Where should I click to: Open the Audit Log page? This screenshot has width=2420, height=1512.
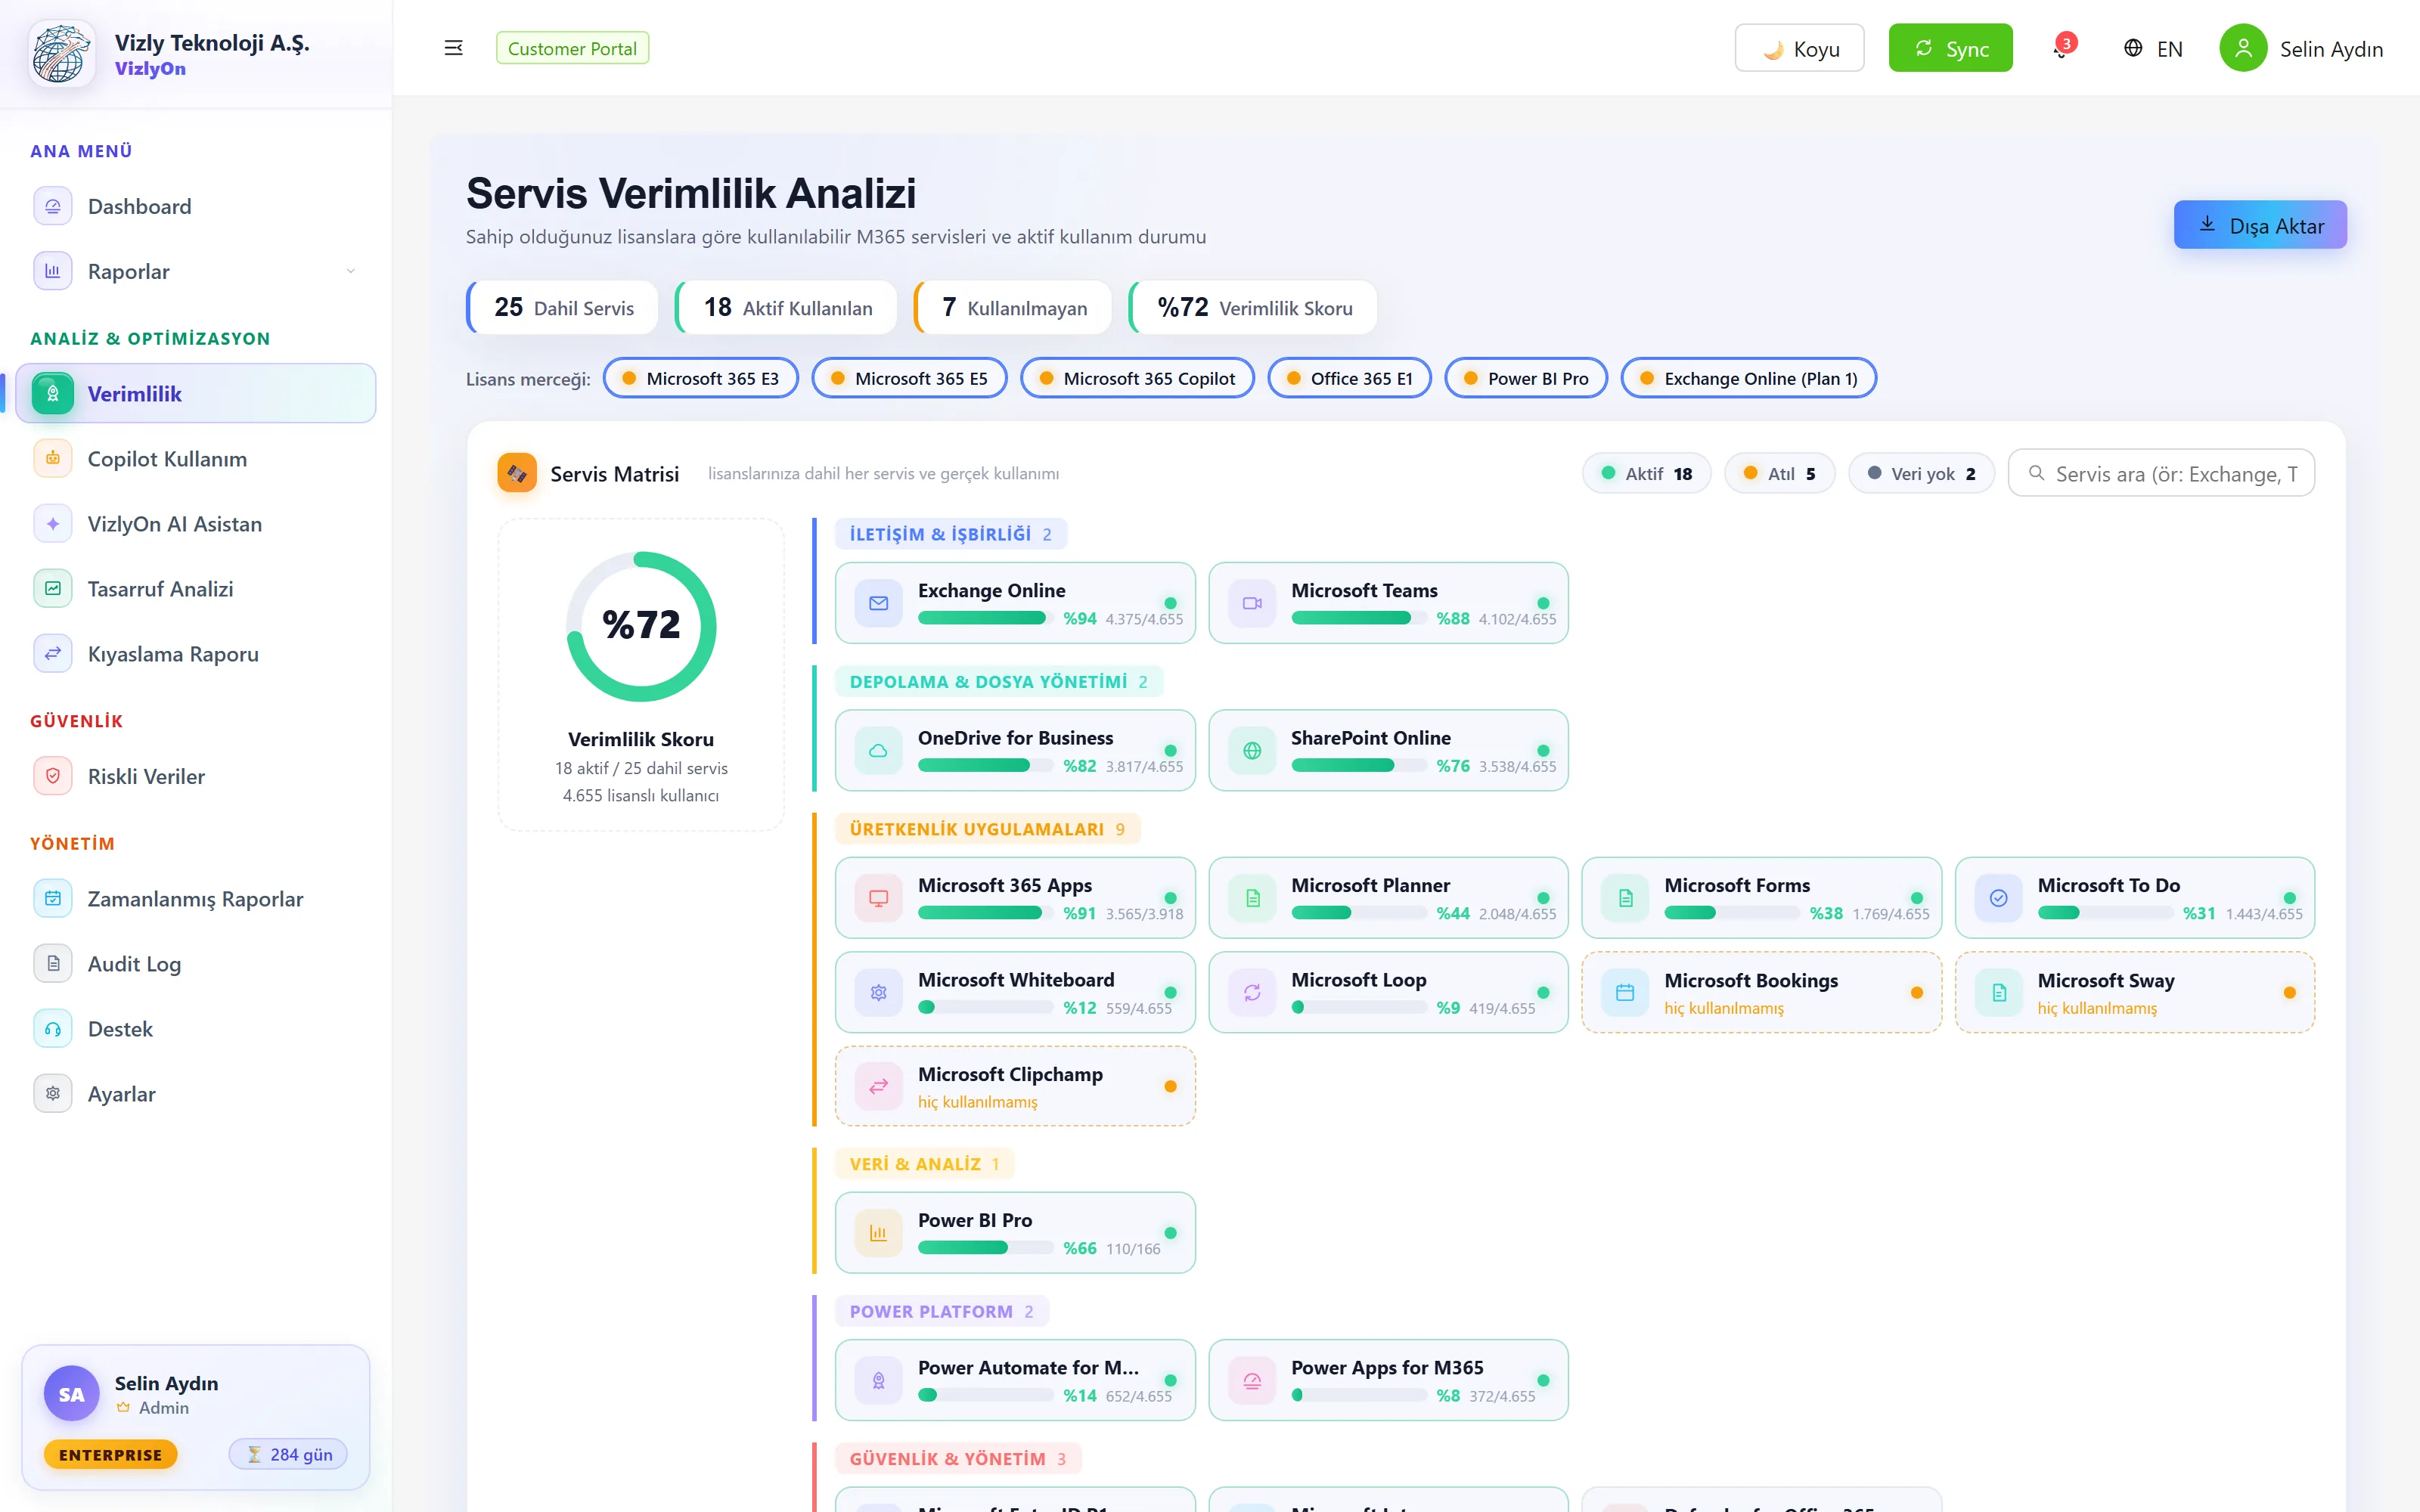(x=196, y=964)
